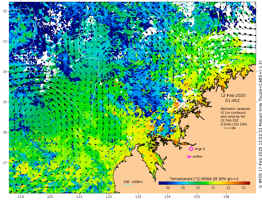Click the '12-Feb-2025' date stamp
The height and width of the screenshot is (202, 262).
tap(233, 96)
